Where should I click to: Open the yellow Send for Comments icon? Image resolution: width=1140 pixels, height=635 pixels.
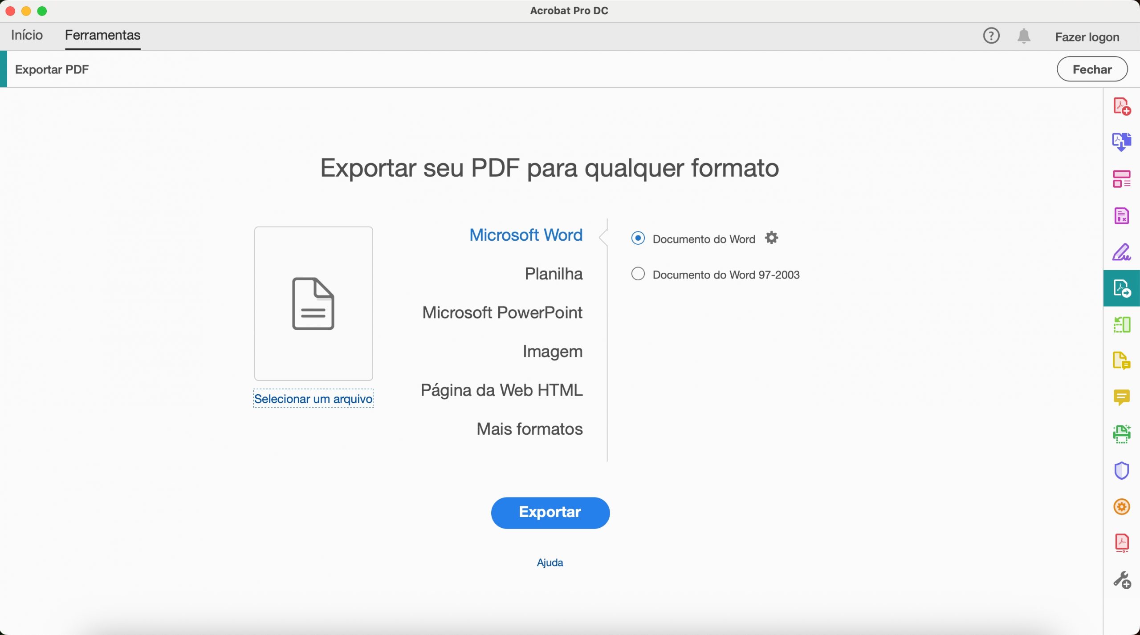point(1122,361)
